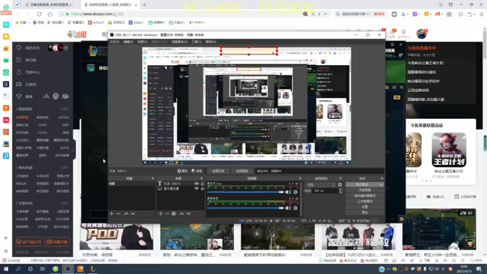This screenshot has width=487, height=274.
Task: Click Start Recording in OBS controls
Action: tap(365, 190)
